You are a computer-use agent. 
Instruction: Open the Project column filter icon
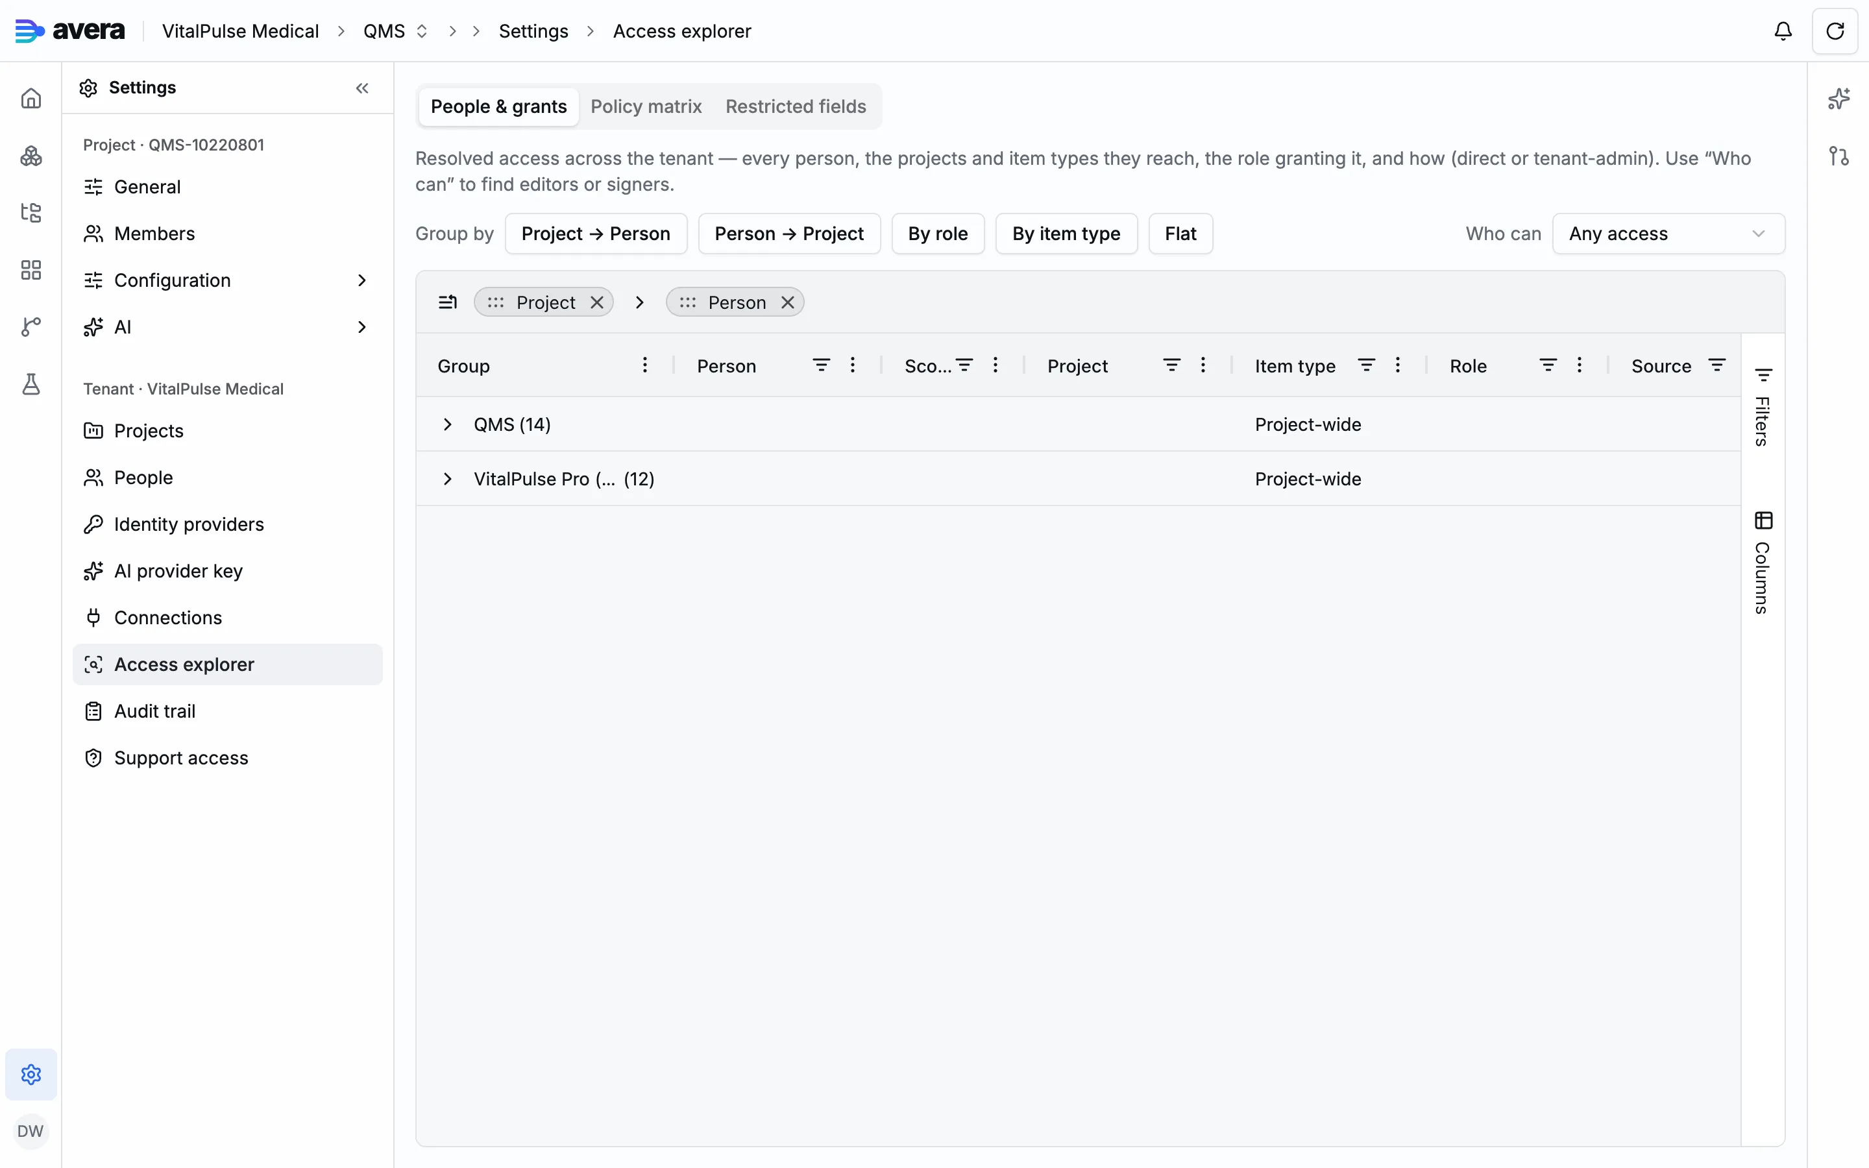1171,365
